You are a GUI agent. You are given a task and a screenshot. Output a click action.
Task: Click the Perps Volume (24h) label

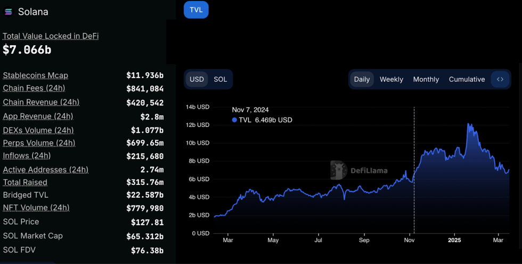tap(39, 143)
